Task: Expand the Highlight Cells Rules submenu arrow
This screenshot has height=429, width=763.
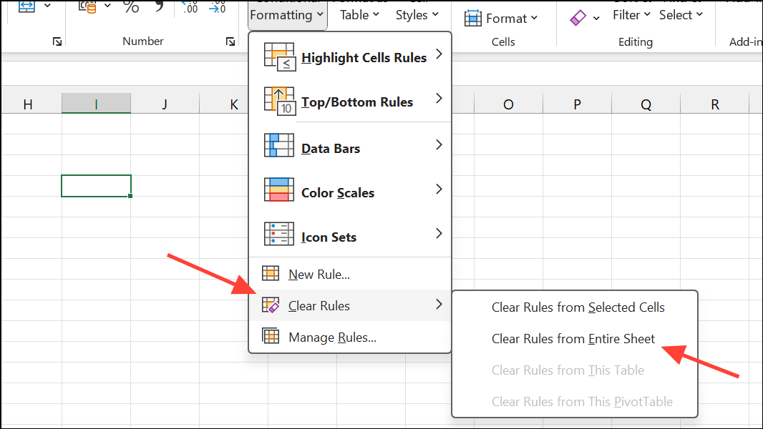Action: tap(439, 54)
